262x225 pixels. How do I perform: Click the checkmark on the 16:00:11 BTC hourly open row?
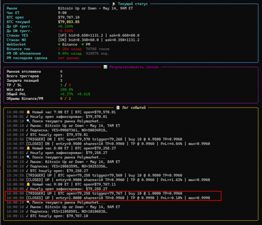pos(27,216)
